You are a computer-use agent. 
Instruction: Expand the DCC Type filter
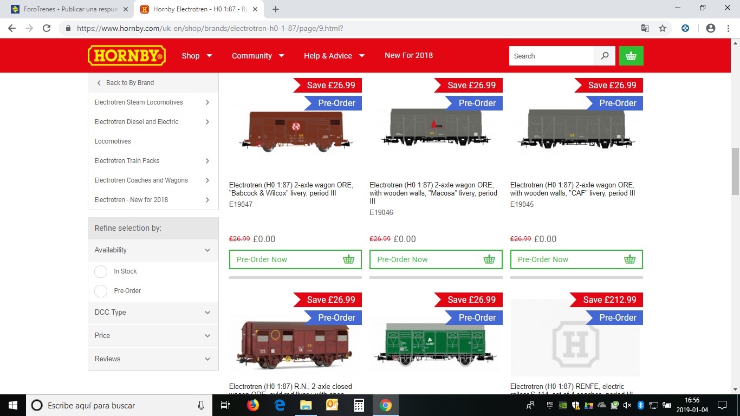click(153, 313)
